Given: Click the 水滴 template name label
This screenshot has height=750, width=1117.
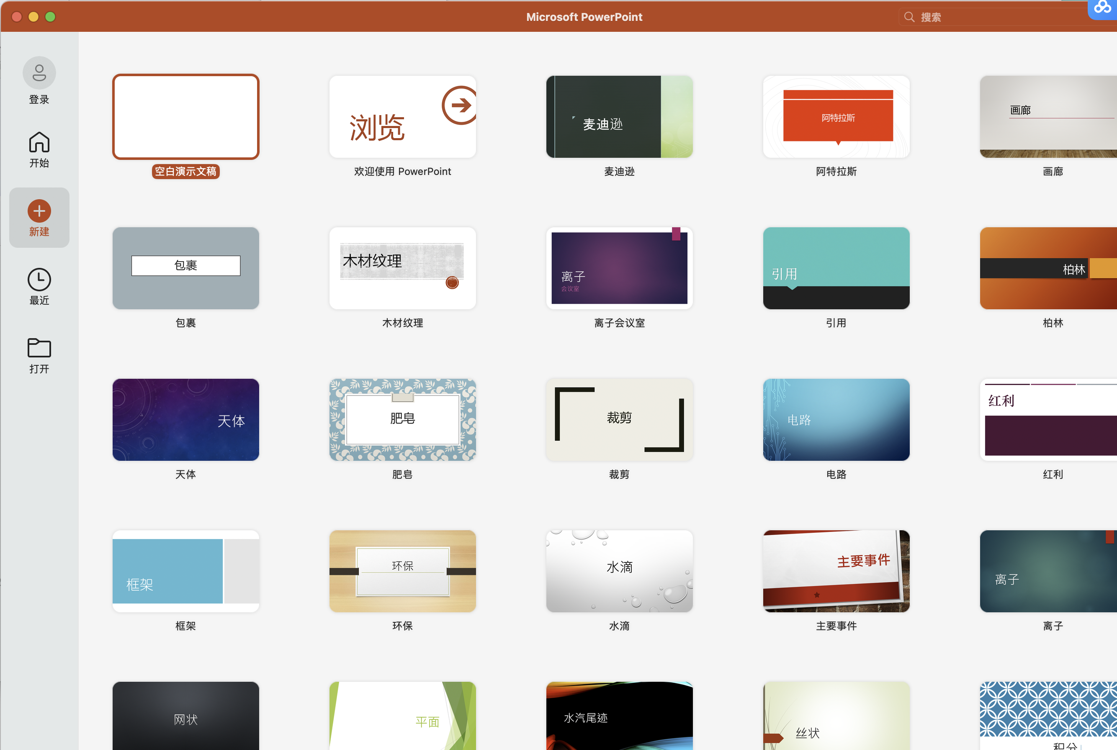Looking at the screenshot, I should (x=619, y=626).
